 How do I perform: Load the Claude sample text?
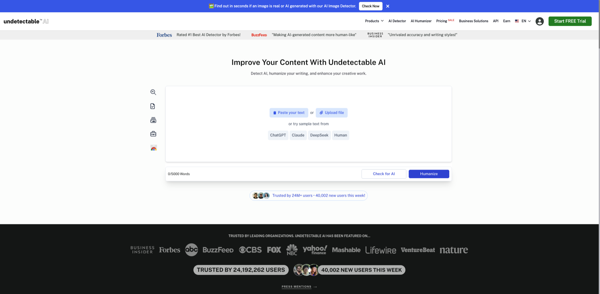(x=298, y=135)
